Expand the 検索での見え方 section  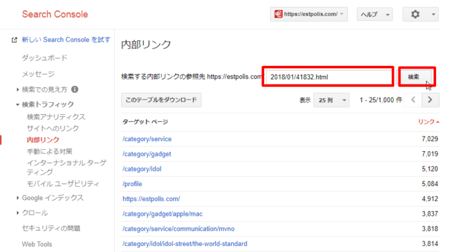18,90
